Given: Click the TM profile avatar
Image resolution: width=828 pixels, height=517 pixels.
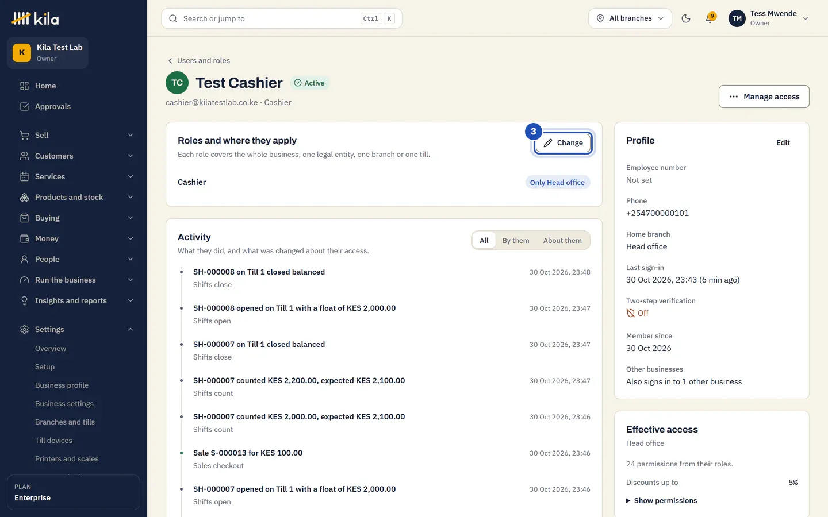Looking at the screenshot, I should pyautogui.click(x=737, y=18).
